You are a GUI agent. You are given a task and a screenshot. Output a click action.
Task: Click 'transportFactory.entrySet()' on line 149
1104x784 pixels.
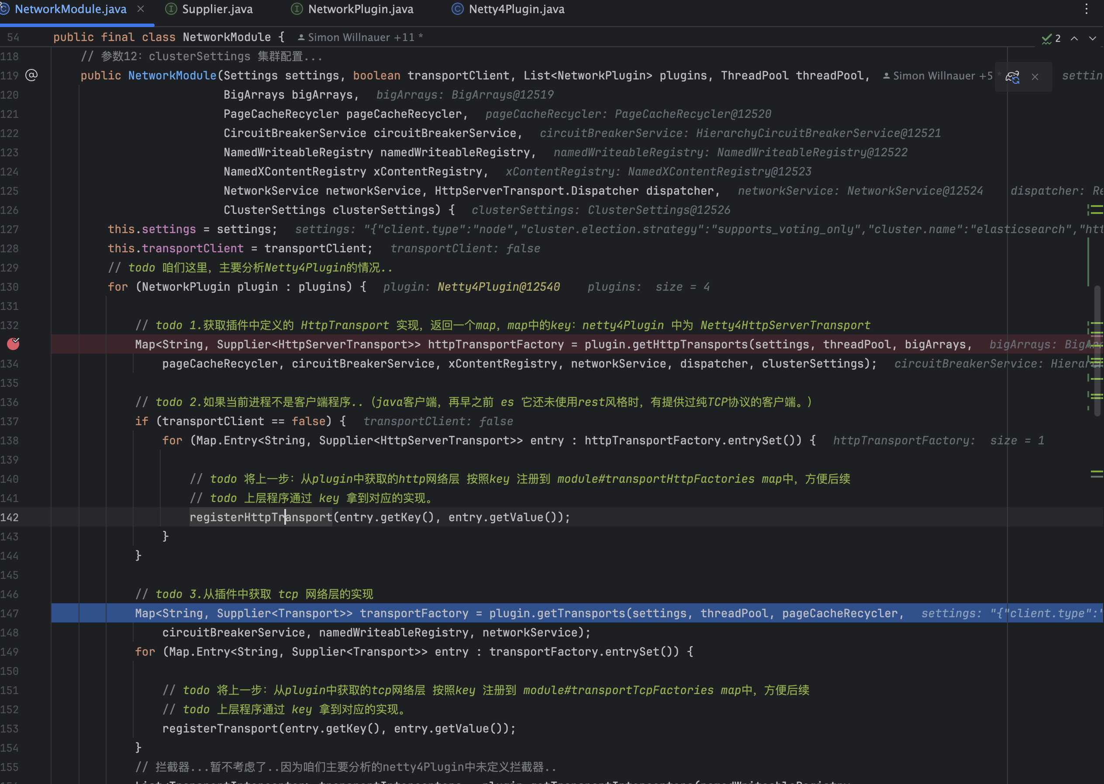(x=584, y=652)
